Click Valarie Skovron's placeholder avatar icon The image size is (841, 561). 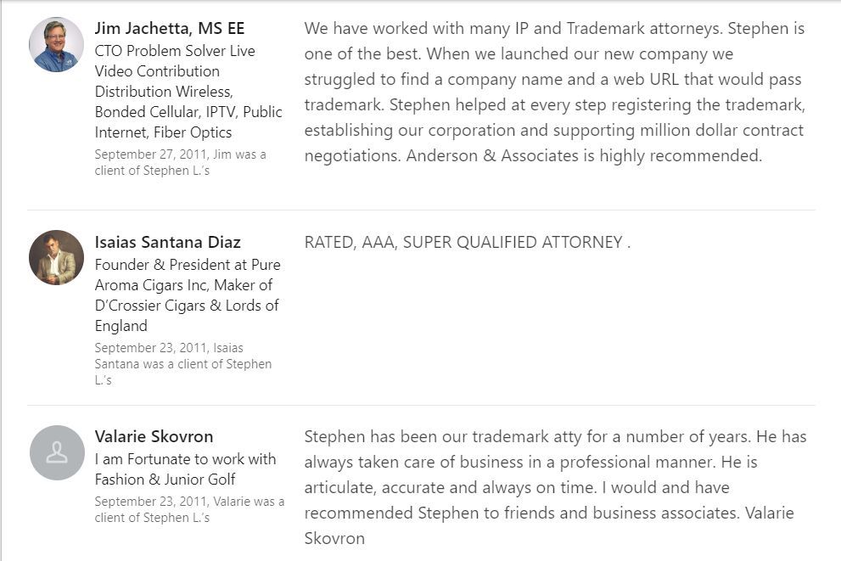click(x=57, y=452)
